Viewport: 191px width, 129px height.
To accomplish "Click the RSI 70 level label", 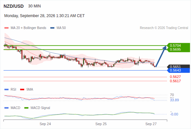I will coord(172,95).
